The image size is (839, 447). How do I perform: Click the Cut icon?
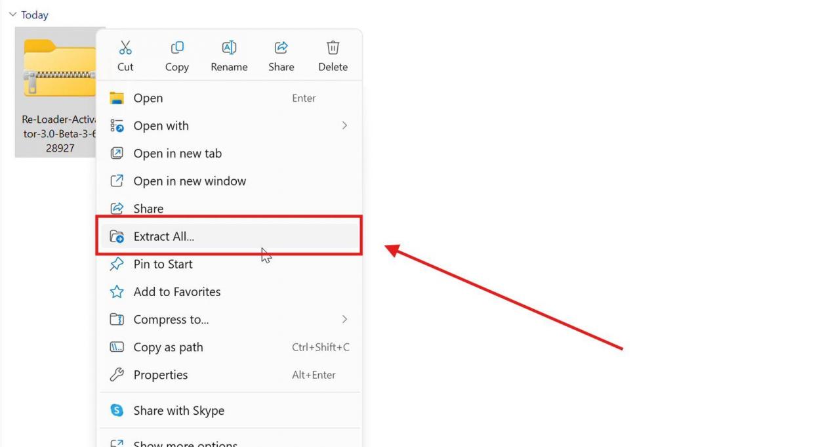point(125,47)
